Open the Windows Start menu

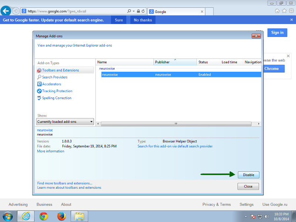pos(7,216)
